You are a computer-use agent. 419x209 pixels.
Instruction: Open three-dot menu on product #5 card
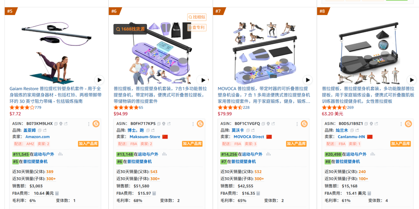click(89, 124)
